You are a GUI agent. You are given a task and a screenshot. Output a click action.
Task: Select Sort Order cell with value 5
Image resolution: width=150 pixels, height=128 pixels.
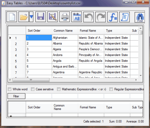click(x=39, y=61)
